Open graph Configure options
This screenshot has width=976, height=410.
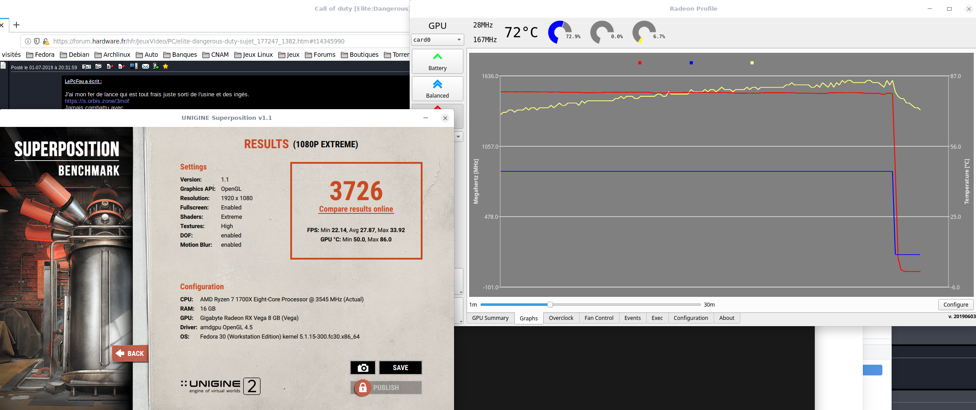click(956, 305)
